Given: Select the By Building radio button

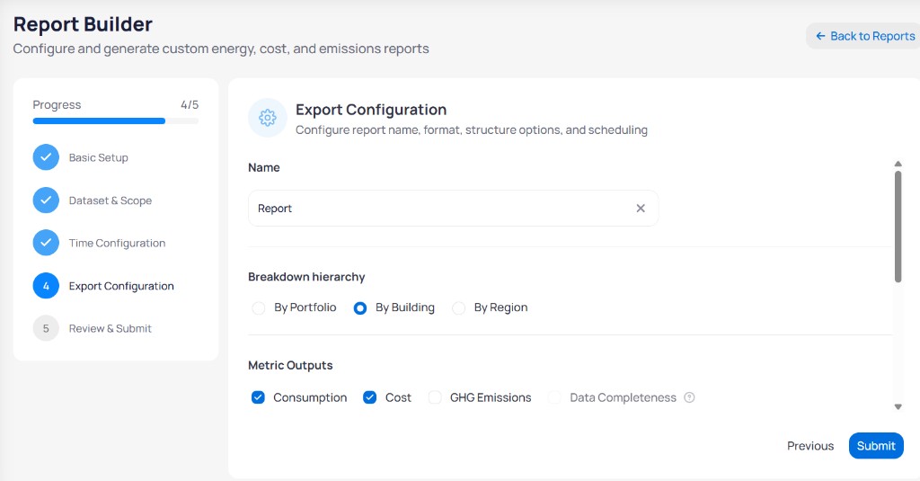Looking at the screenshot, I should 360,307.
